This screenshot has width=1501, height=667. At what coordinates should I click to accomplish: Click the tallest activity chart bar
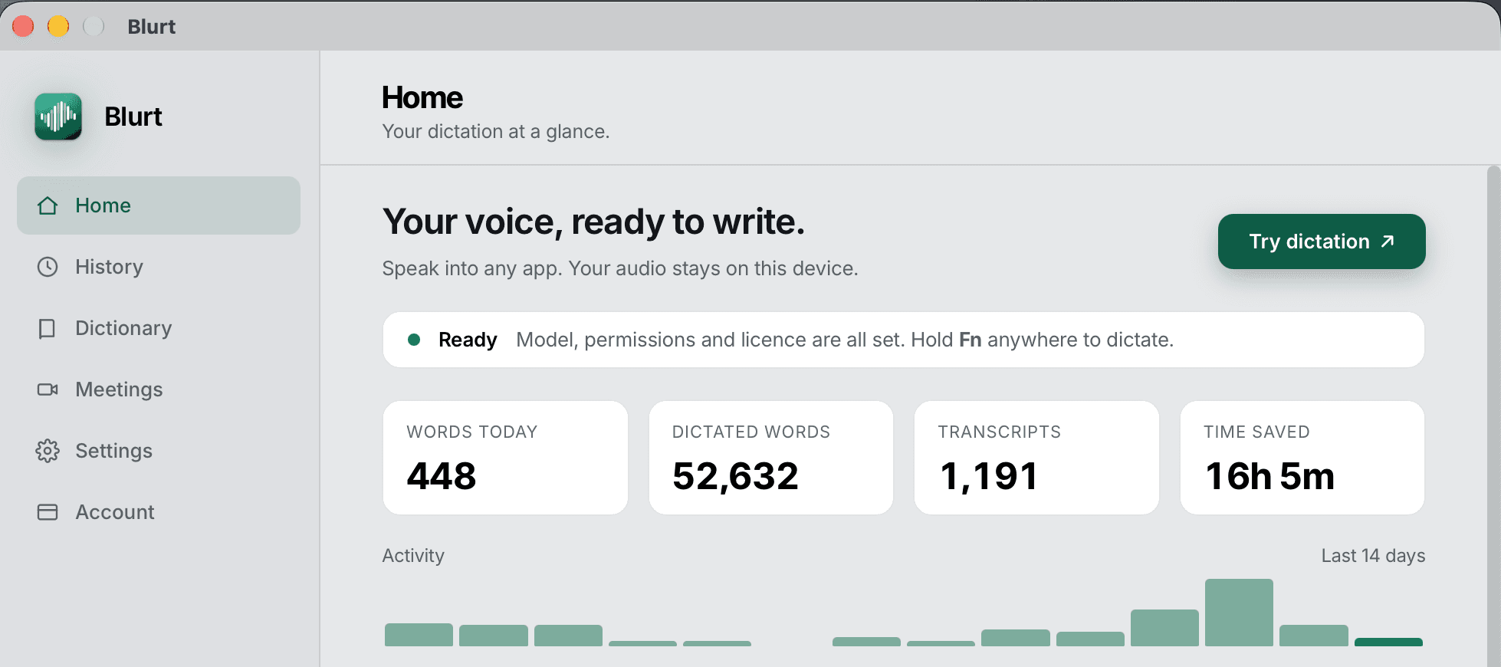pyautogui.click(x=1239, y=613)
